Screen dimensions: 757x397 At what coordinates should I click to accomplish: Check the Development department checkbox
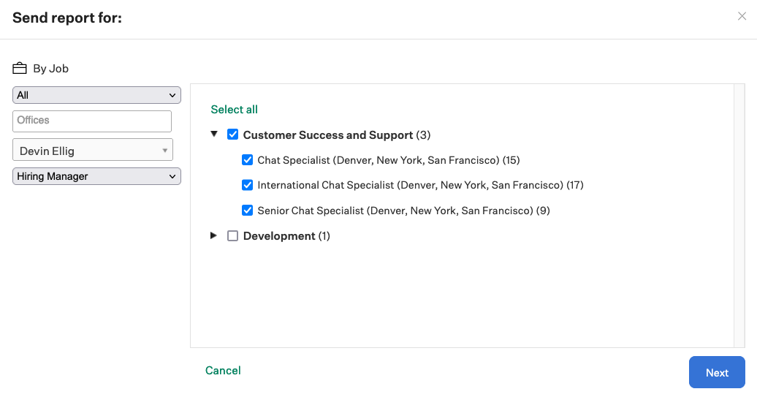tap(232, 235)
